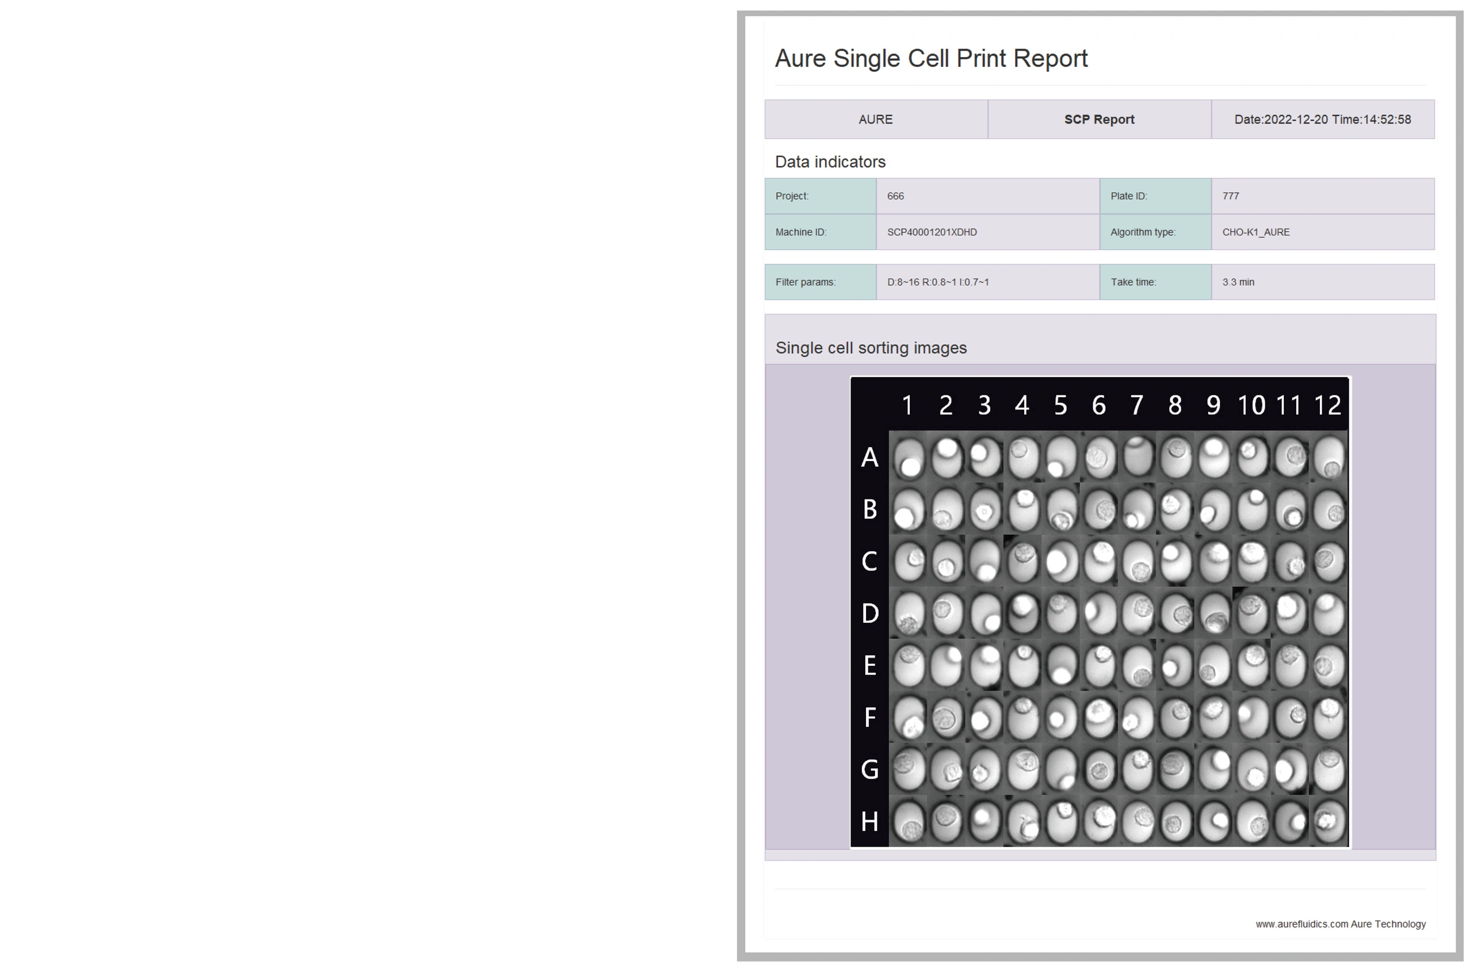Screen dimensions: 1473x972
Task: Select the well H12 cell image
Action: [1329, 821]
